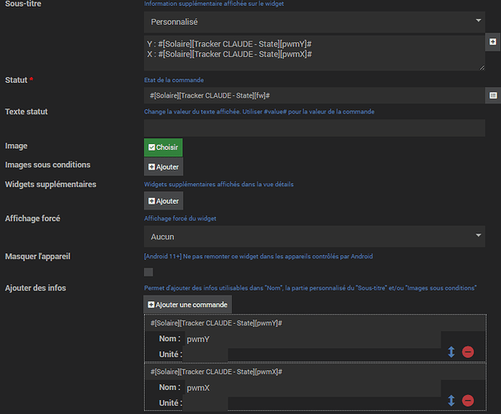501x414 pixels.
Task: Click the reorder arrows for pwmX entry
Action: [451, 401]
